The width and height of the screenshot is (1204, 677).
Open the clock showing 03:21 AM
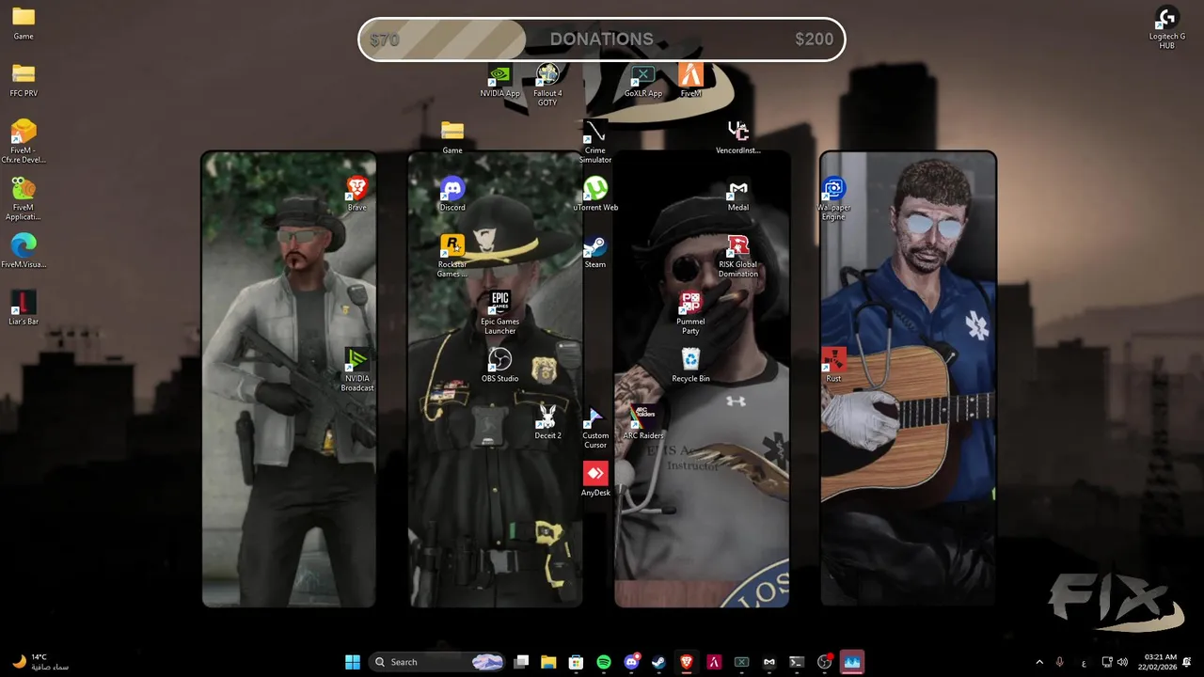[x=1160, y=662]
